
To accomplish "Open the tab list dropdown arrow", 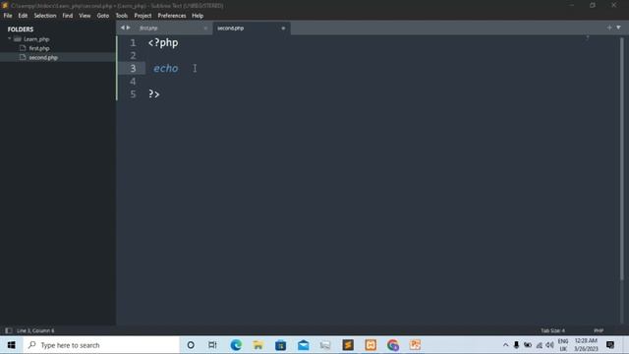I will coord(618,28).
